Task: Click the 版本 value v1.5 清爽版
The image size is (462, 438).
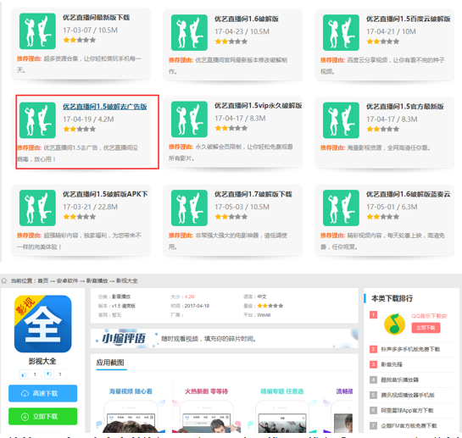Action: [124, 306]
